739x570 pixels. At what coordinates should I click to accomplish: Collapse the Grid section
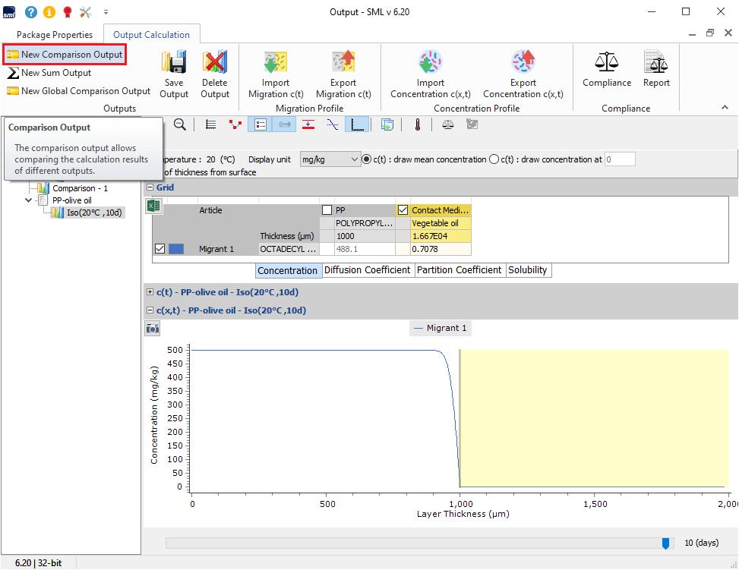[150, 187]
